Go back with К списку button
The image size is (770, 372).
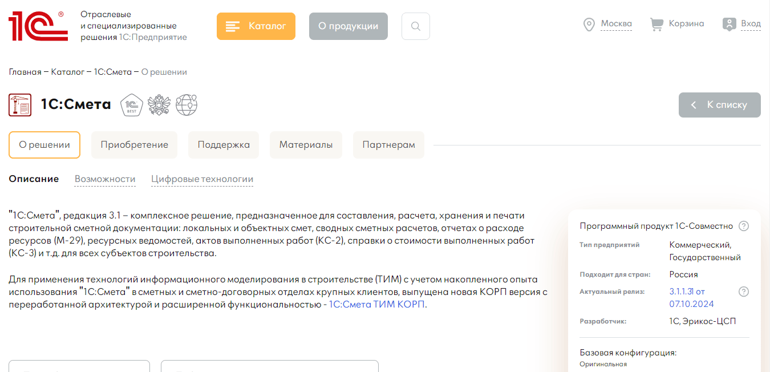[x=720, y=105]
